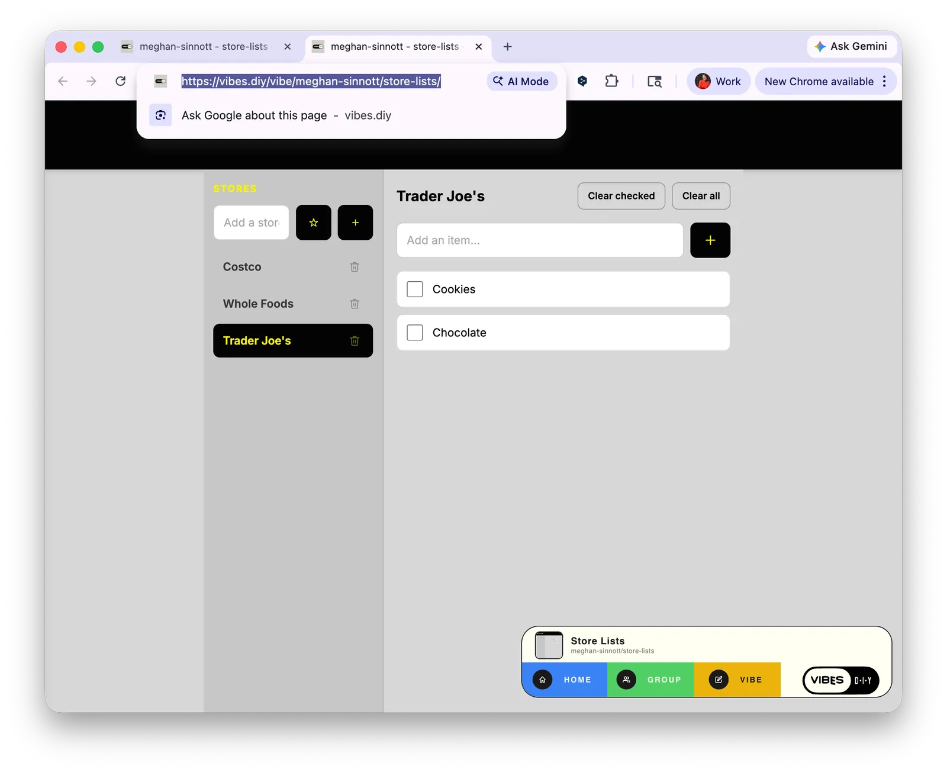The width and height of the screenshot is (947, 772).
Task: Click the Add a store input field
Action: pos(252,223)
